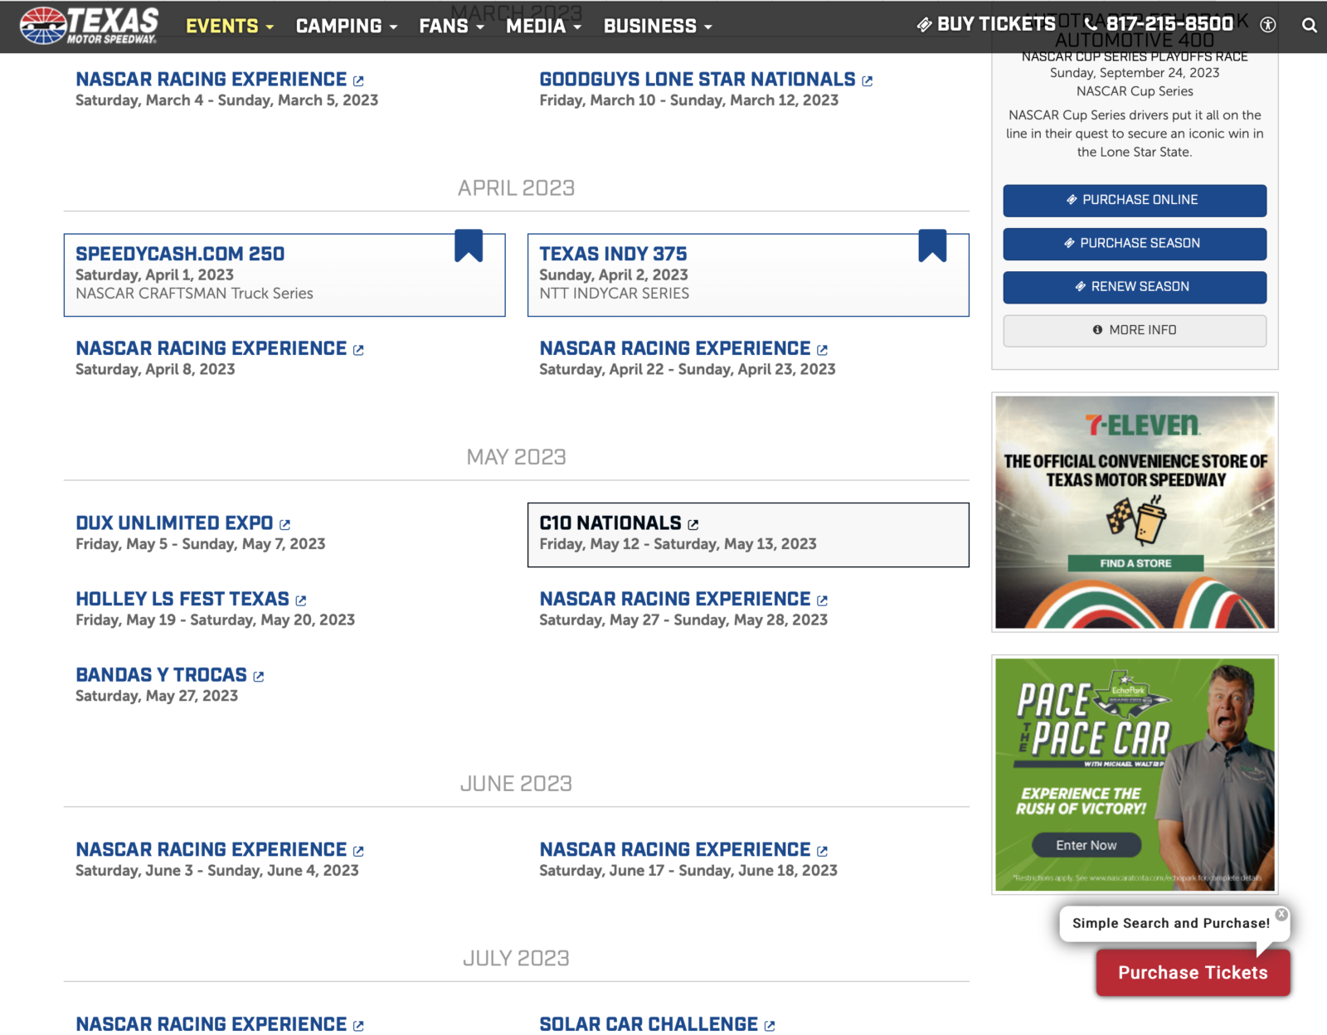Screen dimensions: 1327x1035
Task: Expand the Events dropdown menu
Action: (230, 26)
